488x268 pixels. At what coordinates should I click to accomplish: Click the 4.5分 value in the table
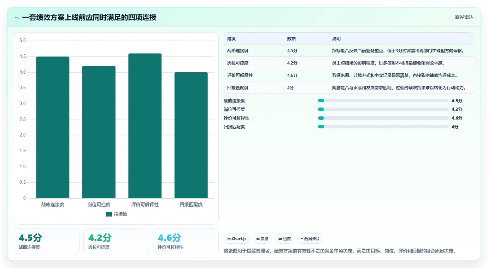pyautogui.click(x=292, y=51)
